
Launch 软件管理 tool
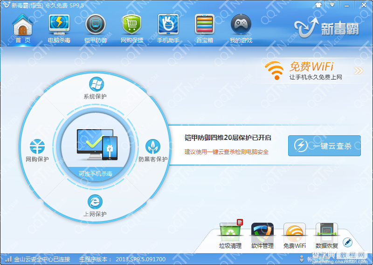point(262,235)
